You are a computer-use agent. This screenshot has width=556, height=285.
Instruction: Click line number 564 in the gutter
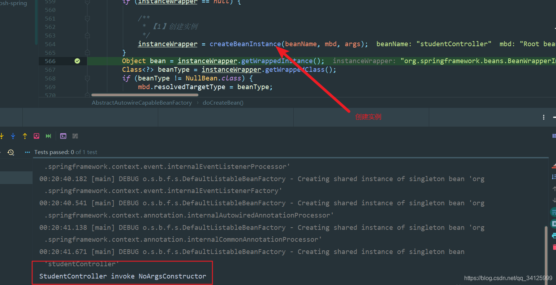(50, 44)
